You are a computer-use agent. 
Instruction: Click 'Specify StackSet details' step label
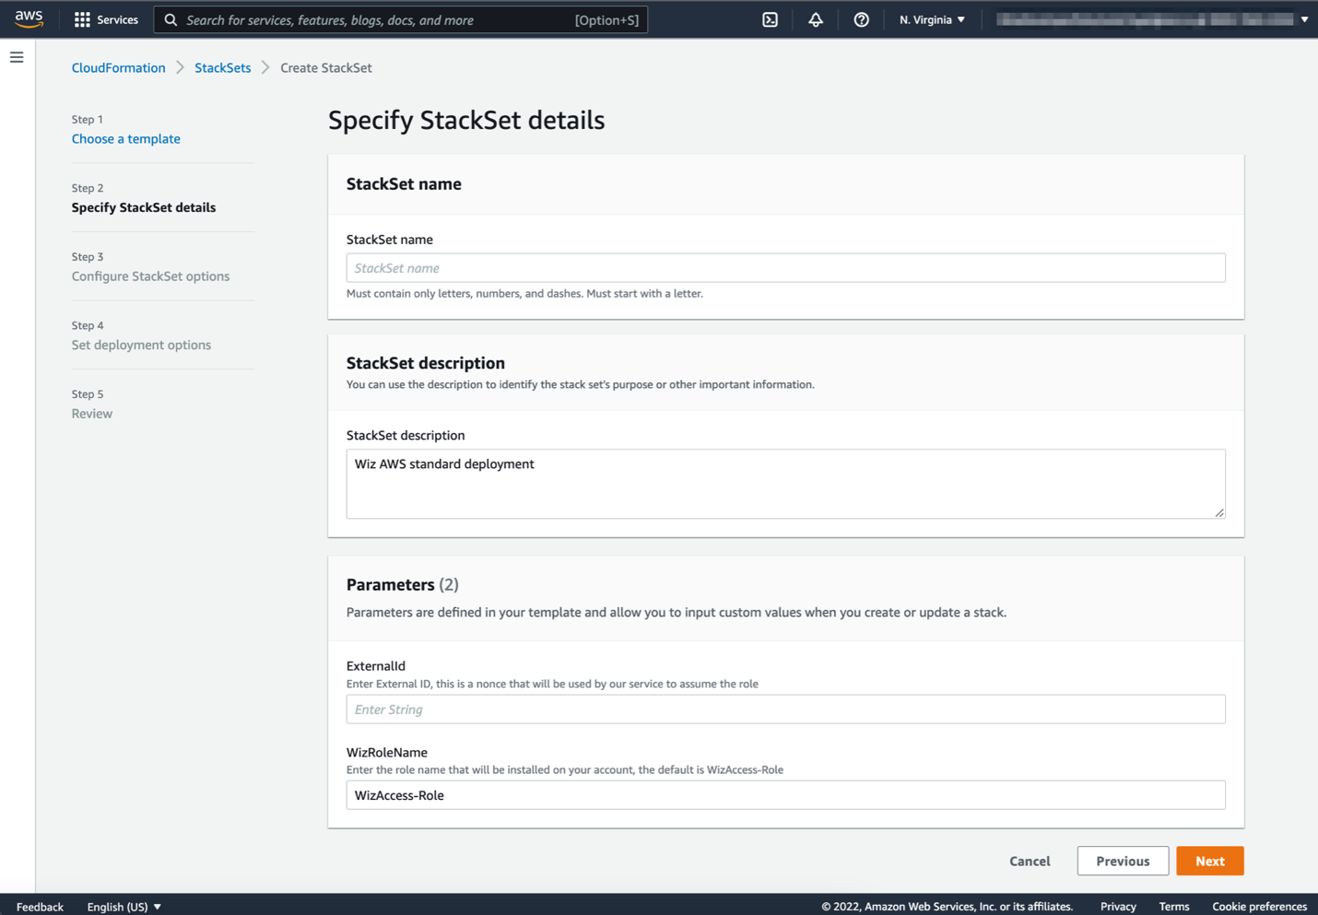pyautogui.click(x=144, y=207)
